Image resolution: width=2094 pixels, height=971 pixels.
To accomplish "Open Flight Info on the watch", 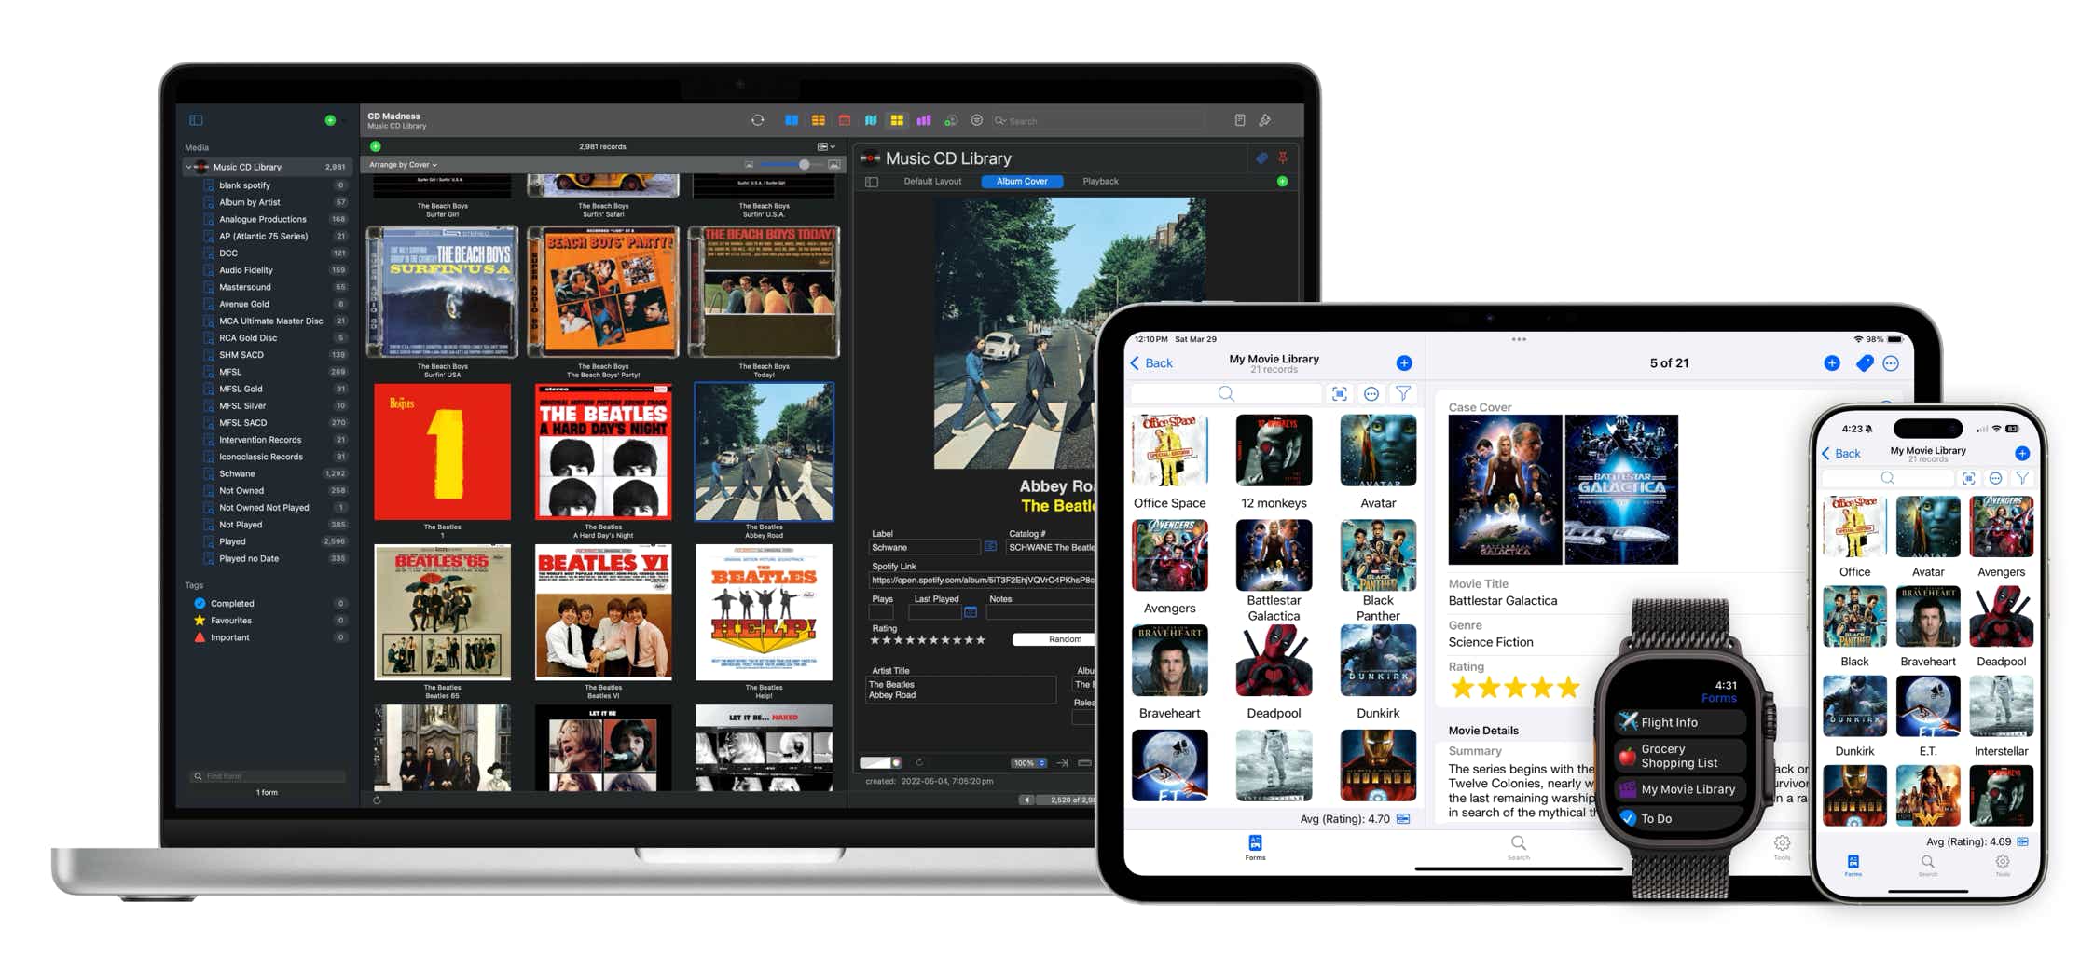I will [x=1680, y=722].
